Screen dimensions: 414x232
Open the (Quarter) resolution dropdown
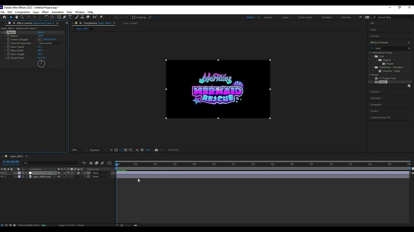pos(97,150)
